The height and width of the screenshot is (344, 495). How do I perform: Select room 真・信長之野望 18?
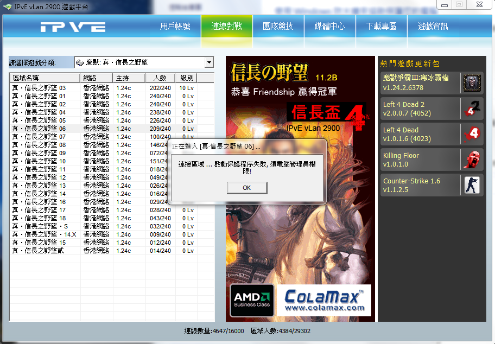point(104,218)
